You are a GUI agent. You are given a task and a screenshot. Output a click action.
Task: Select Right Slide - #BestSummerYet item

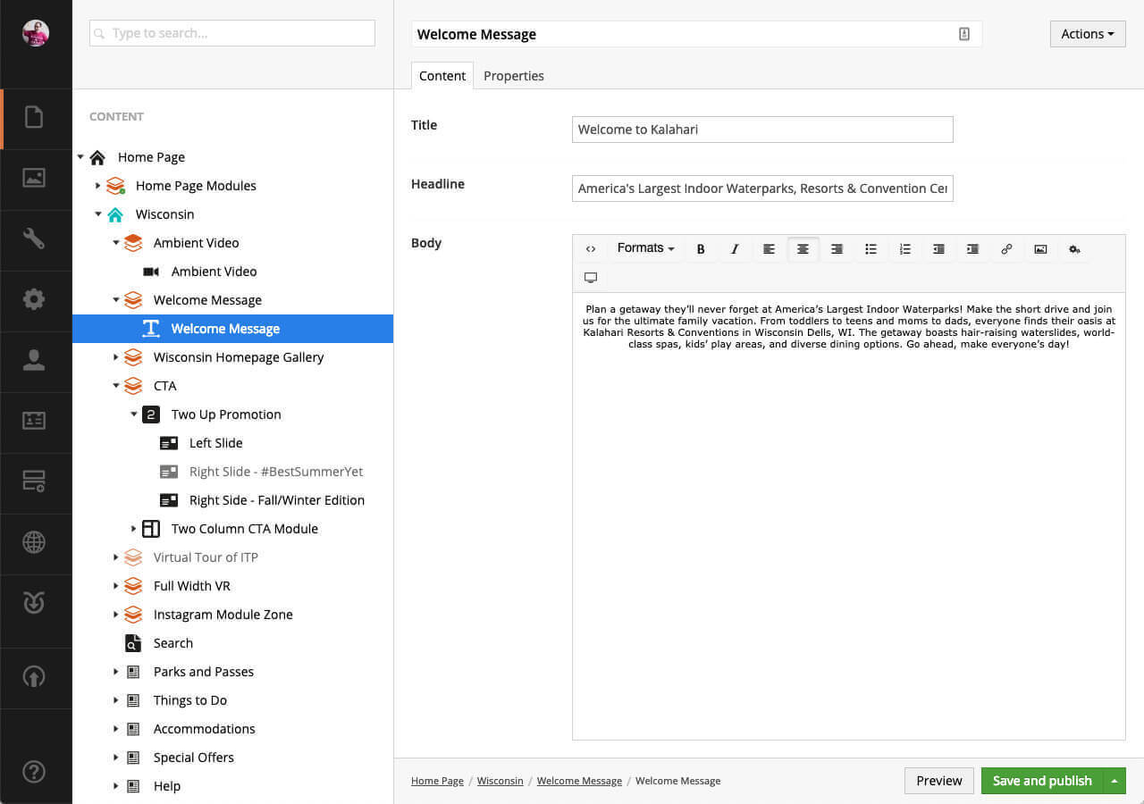point(276,472)
